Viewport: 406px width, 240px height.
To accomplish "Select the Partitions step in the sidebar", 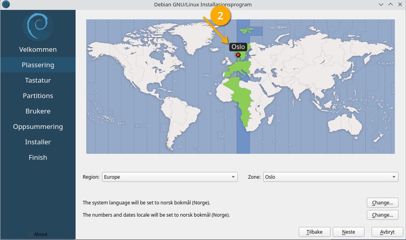I will [x=38, y=96].
